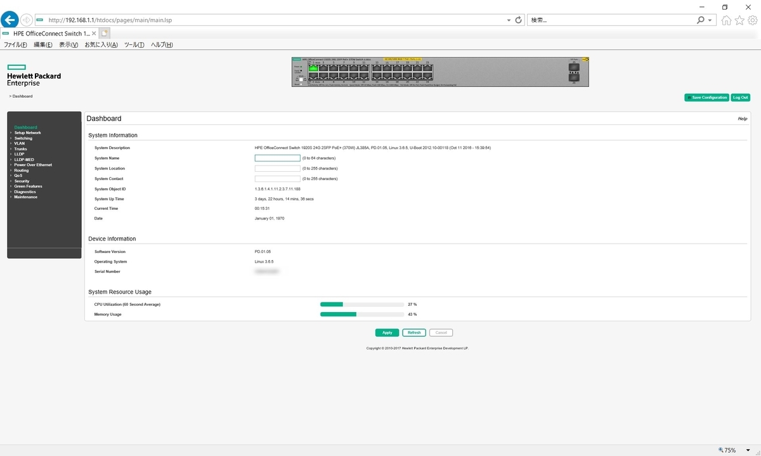Open the お気に入り(A) menu

[101, 45]
